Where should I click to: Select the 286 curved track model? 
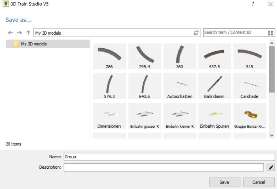[x=109, y=56]
